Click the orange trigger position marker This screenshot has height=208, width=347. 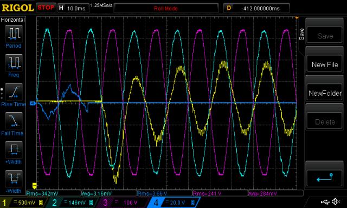point(297,18)
